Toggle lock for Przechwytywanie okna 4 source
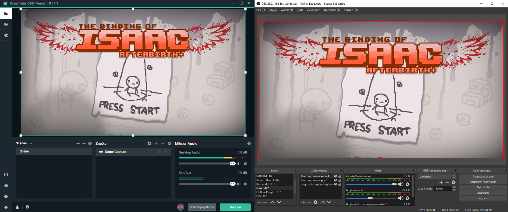This screenshot has width=508, height=212. pyautogui.click(x=340, y=176)
